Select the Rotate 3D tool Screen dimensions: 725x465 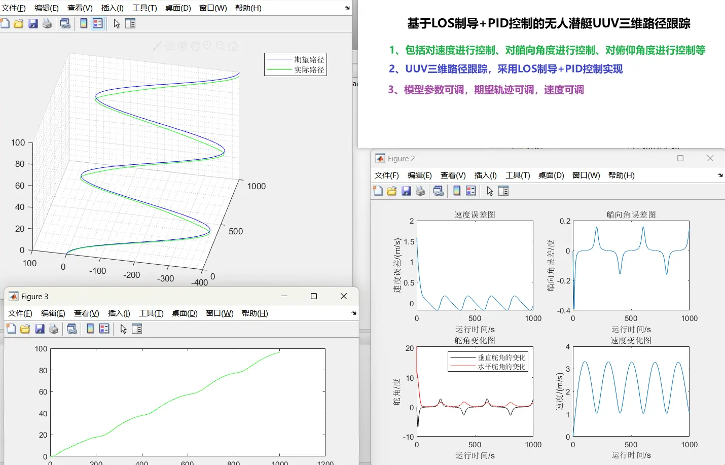coord(182,46)
